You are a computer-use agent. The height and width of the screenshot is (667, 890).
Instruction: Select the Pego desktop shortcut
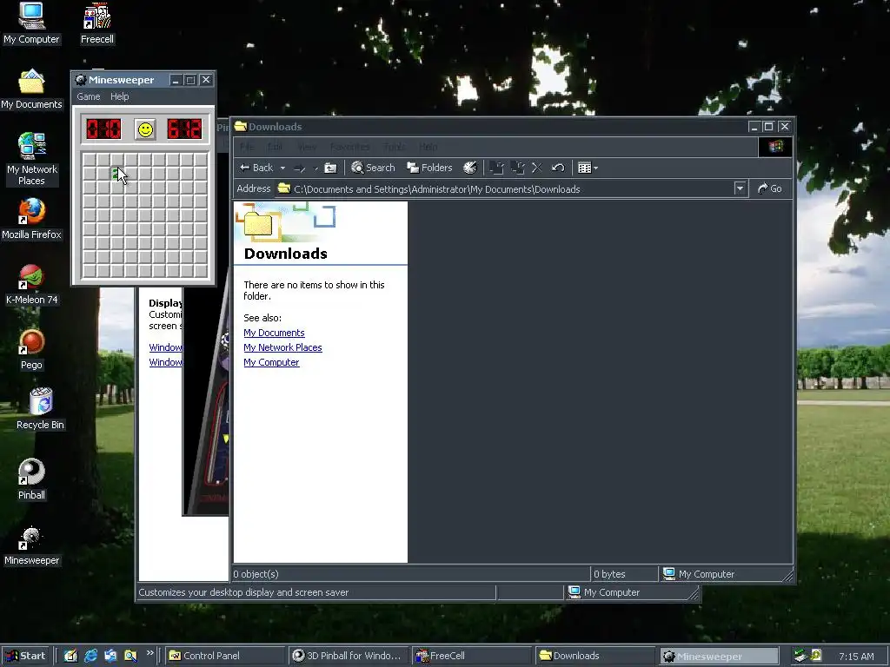coord(31,349)
